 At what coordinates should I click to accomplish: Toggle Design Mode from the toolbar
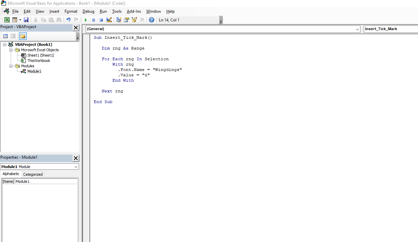click(x=109, y=19)
